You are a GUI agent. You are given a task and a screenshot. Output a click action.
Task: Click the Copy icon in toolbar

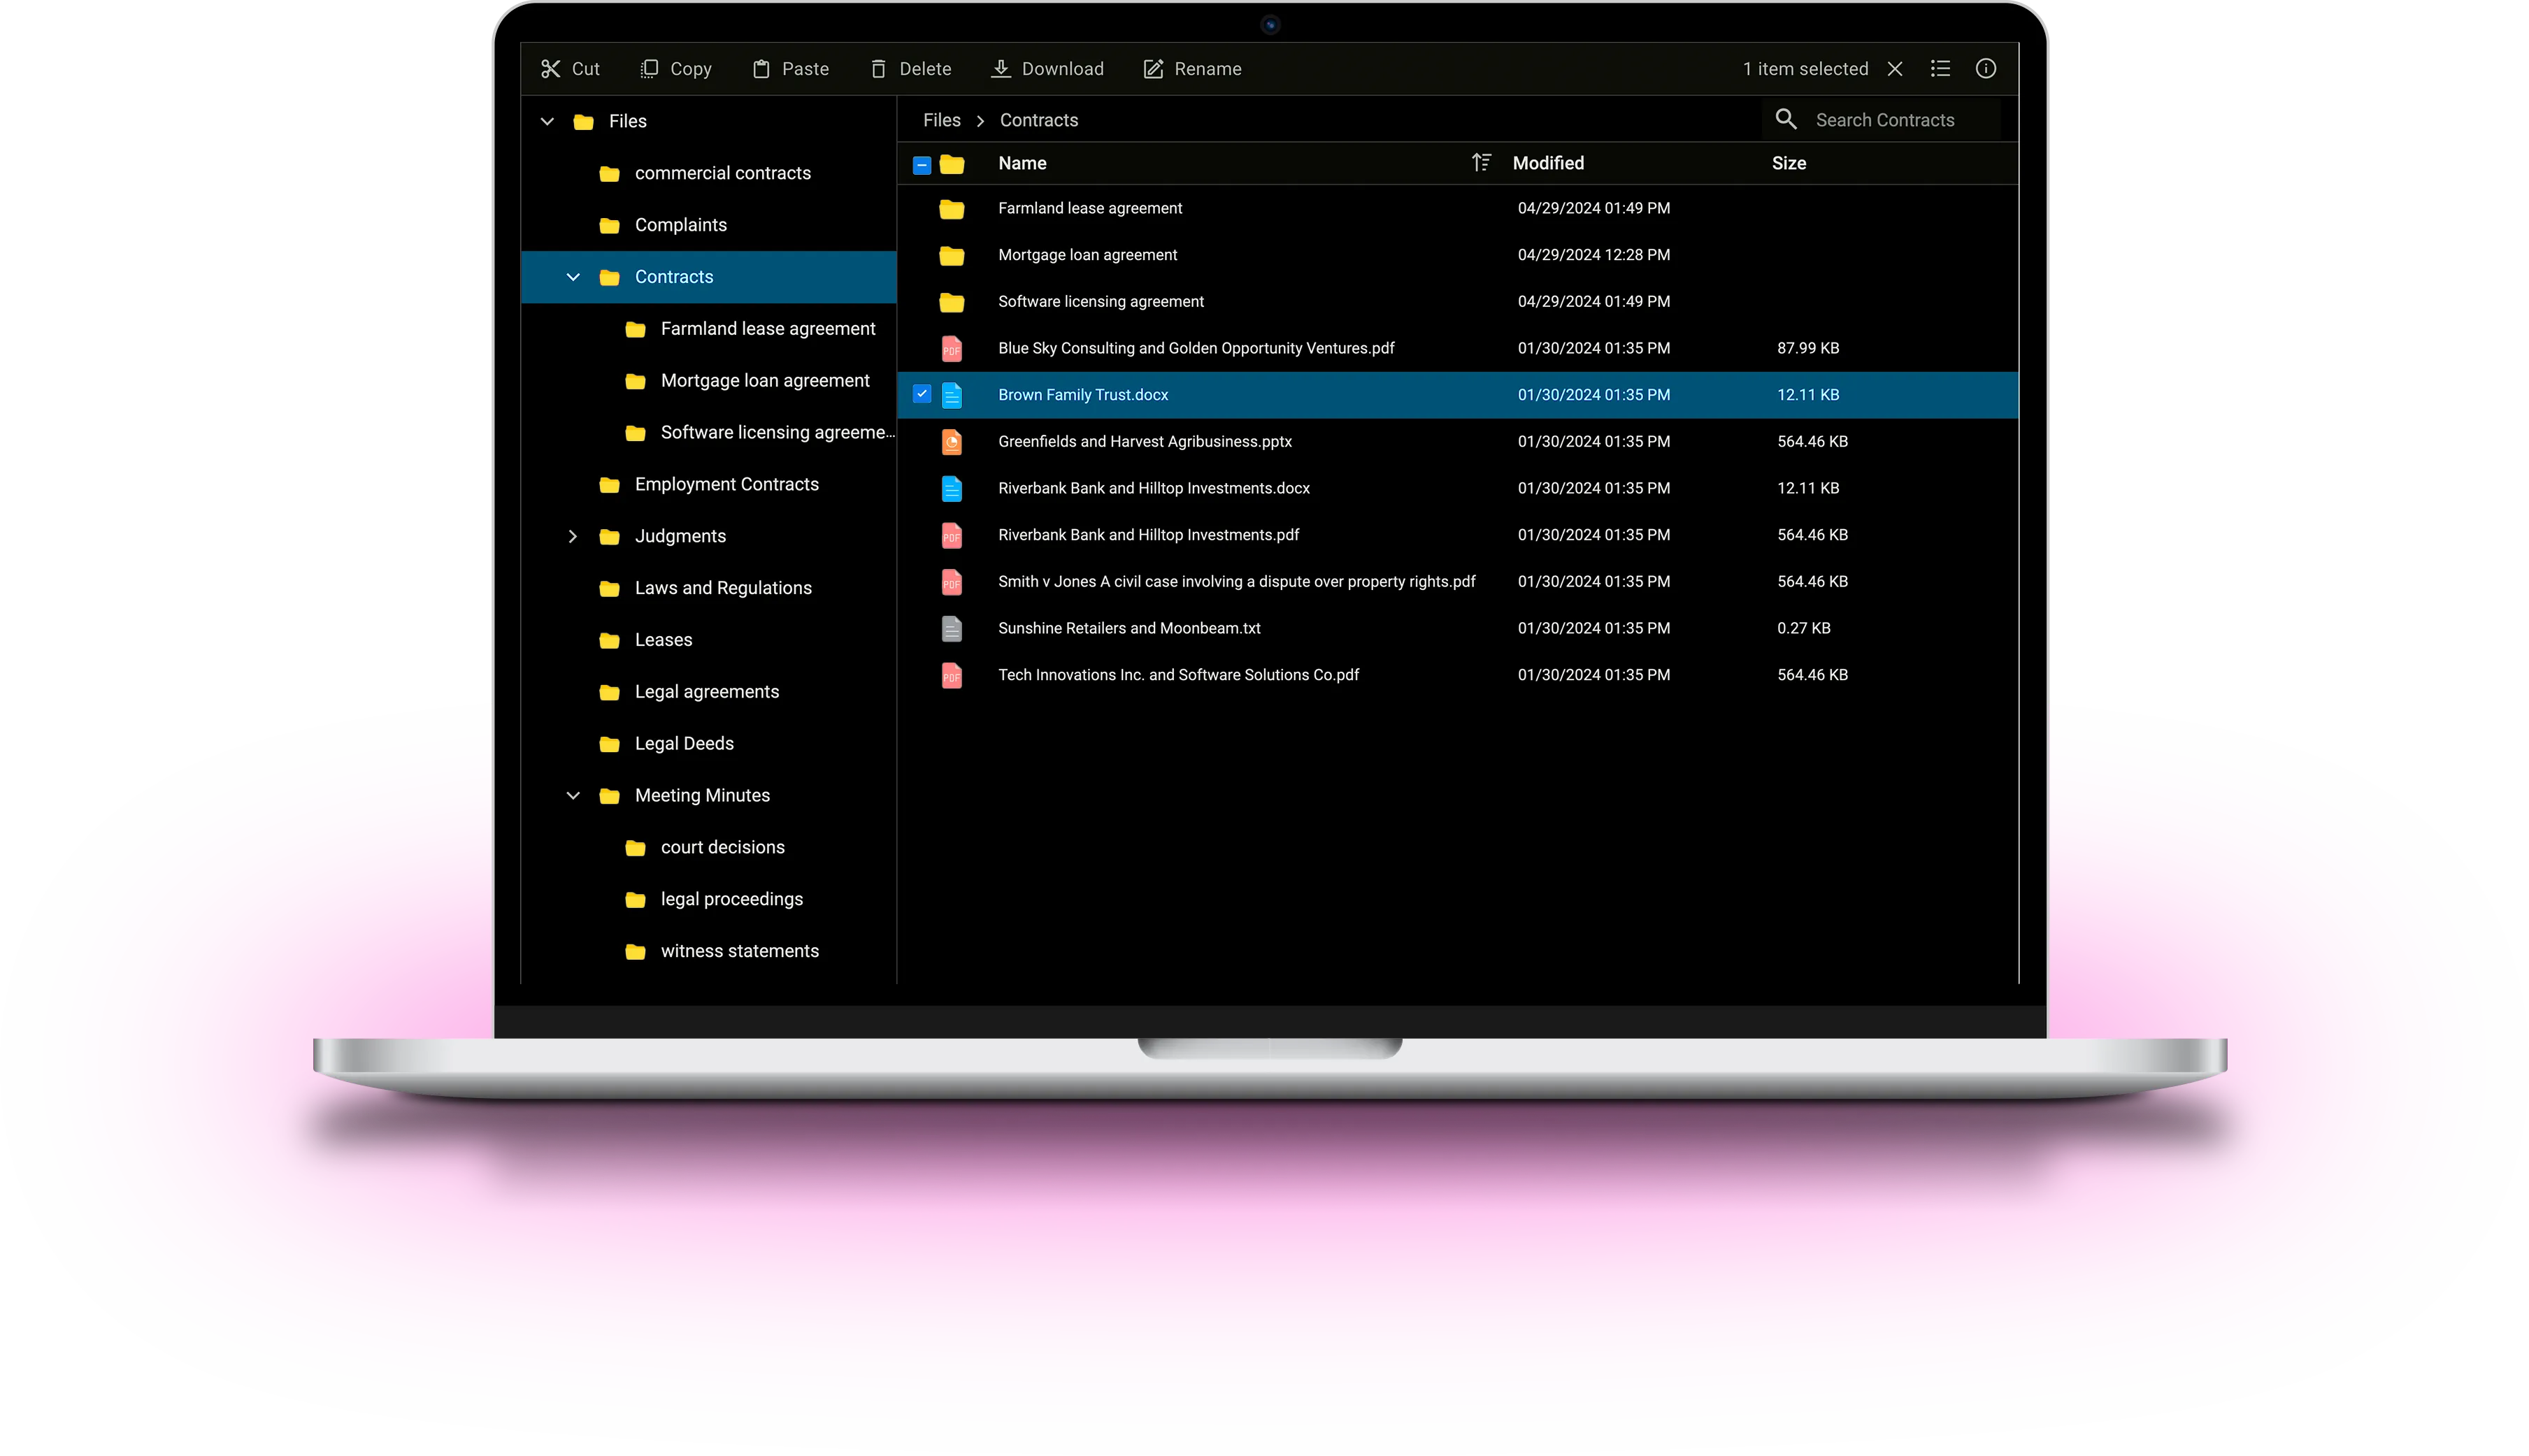pos(649,69)
